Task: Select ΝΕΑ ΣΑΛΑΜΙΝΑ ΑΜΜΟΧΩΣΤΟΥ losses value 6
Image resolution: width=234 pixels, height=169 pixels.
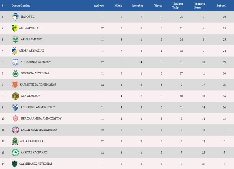Action: click(x=161, y=119)
